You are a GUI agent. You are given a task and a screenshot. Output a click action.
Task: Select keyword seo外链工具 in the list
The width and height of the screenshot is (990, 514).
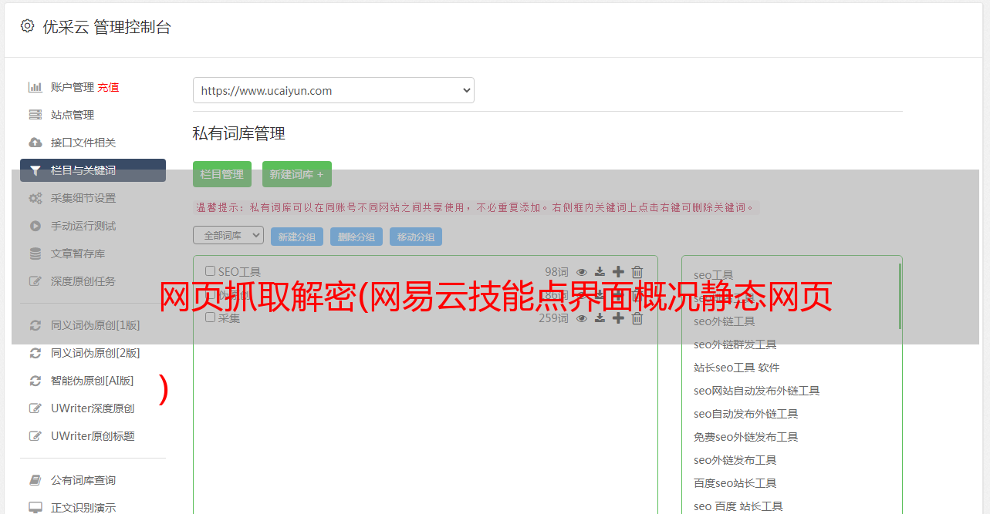pyautogui.click(x=724, y=321)
